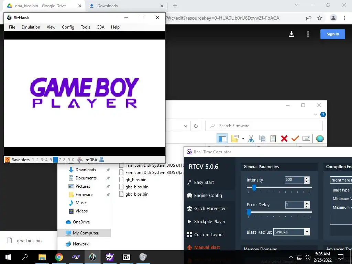The width and height of the screenshot is (352, 264).
Task: Open Music in Explorer sidebar
Action: 81,203
